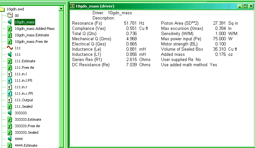Click Added mass value 0.176
255x148 pixels.
(220, 54)
